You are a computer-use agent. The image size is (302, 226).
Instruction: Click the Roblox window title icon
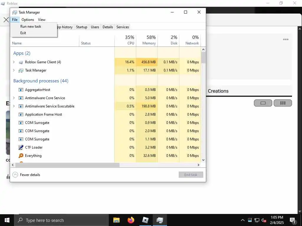[3, 4]
